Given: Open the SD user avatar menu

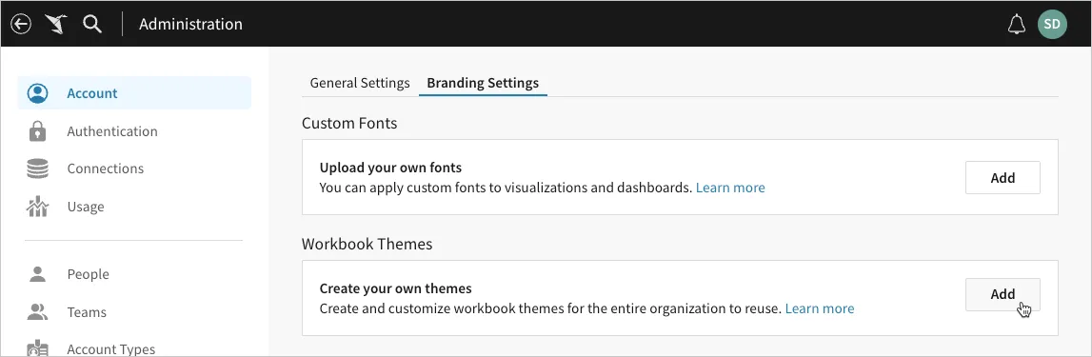Looking at the screenshot, I should click(1052, 25).
